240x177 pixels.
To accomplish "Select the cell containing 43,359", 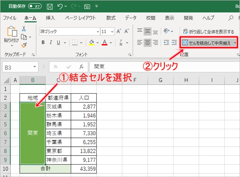I will [x=84, y=169].
